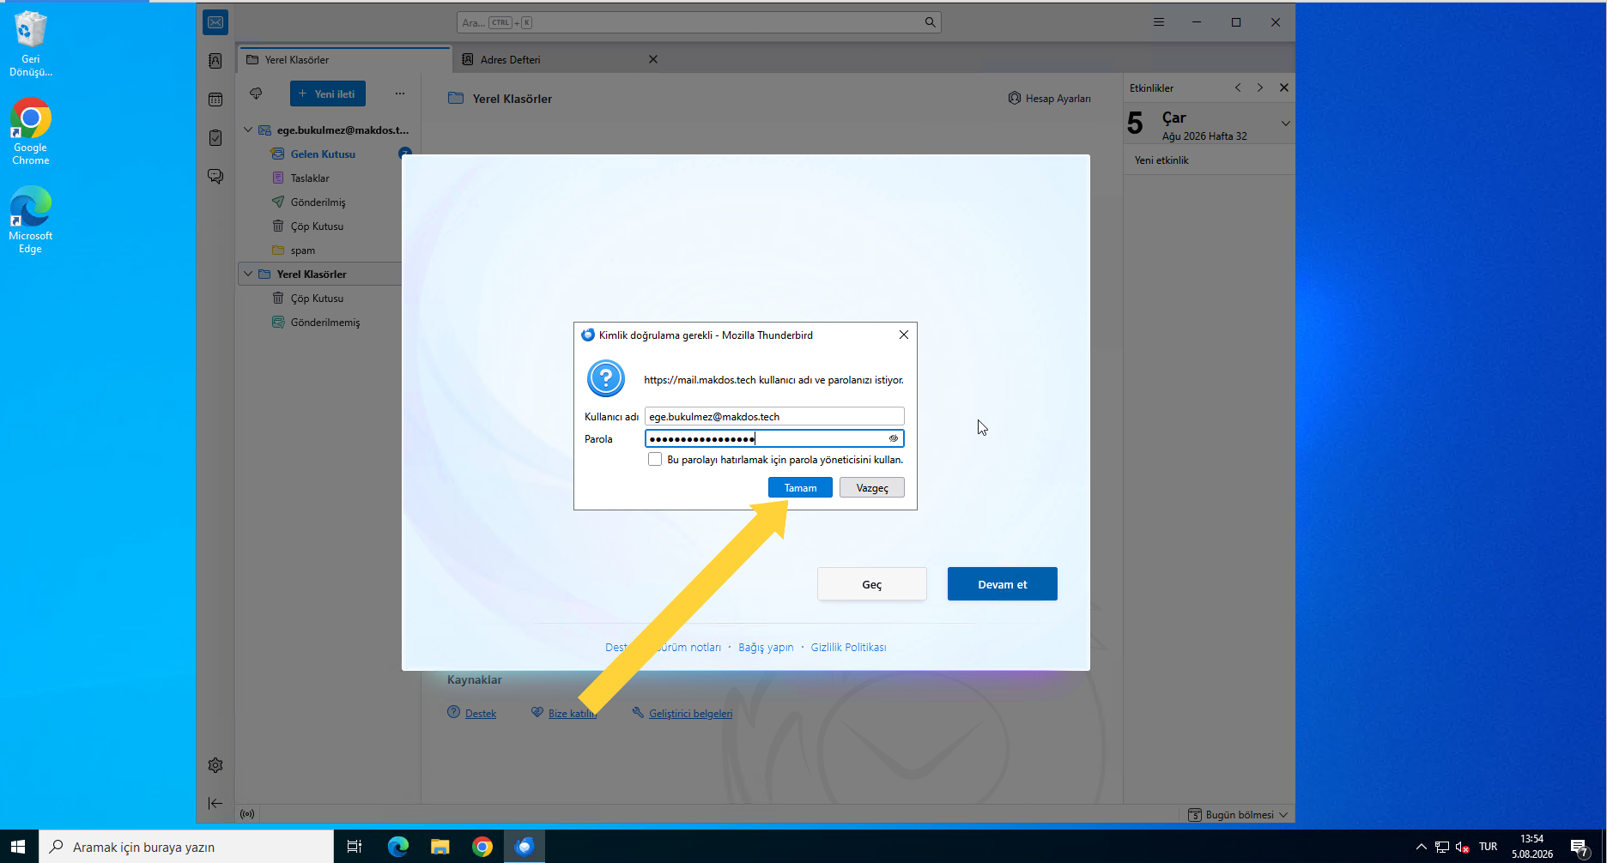Expand the Çar day dropdown chevron
The width and height of the screenshot is (1607, 863).
point(1285,124)
